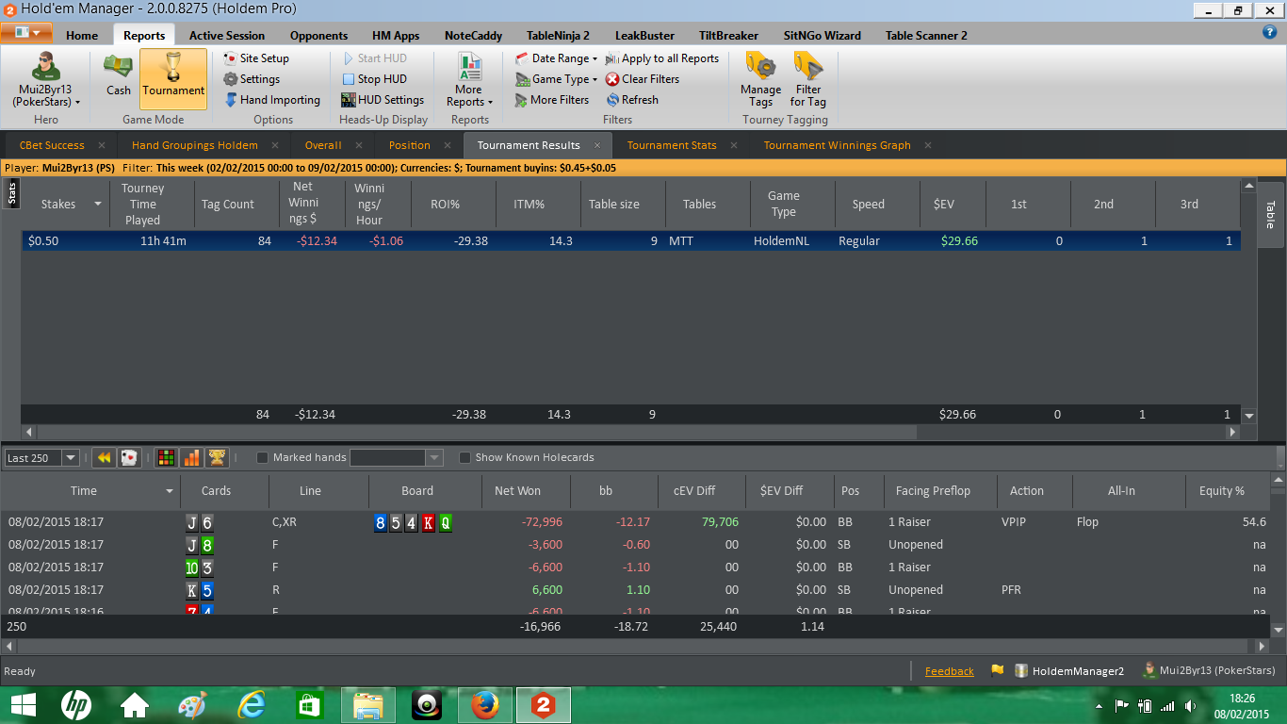Click the colored grid icon in hands toolbar

166,458
